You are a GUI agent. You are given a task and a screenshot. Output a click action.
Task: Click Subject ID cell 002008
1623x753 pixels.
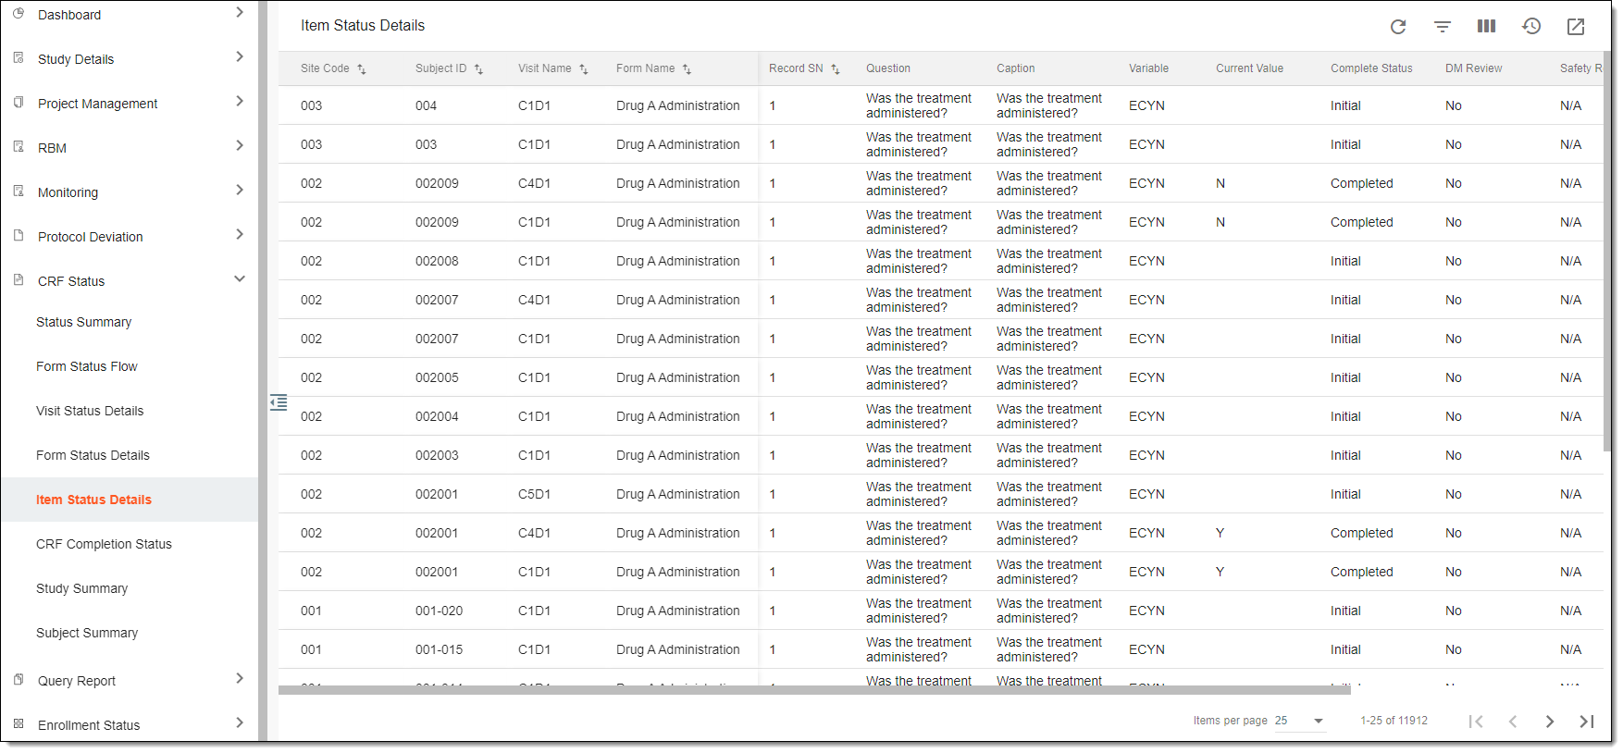[x=437, y=261]
